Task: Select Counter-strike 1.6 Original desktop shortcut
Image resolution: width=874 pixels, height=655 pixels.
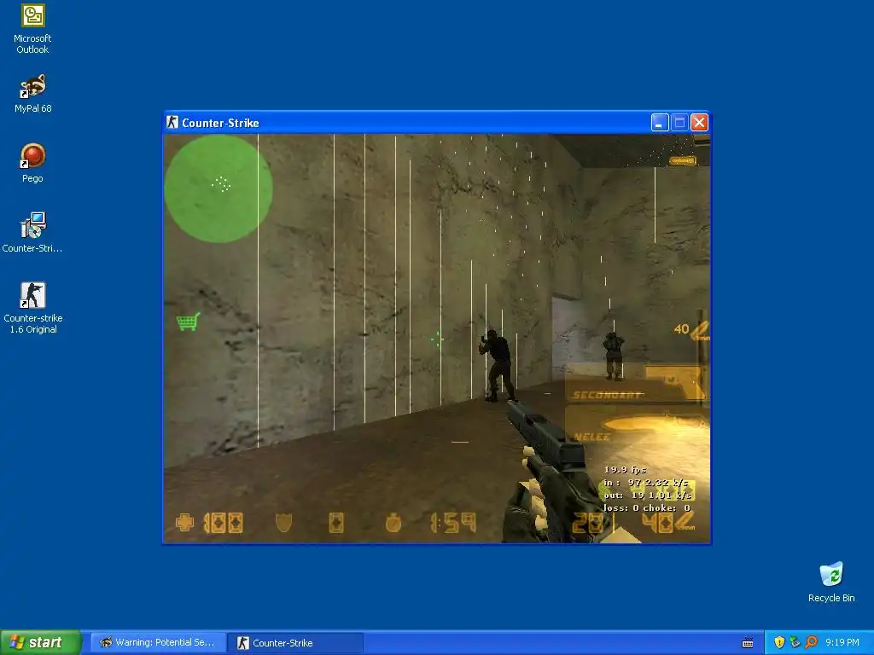Action: (x=33, y=308)
